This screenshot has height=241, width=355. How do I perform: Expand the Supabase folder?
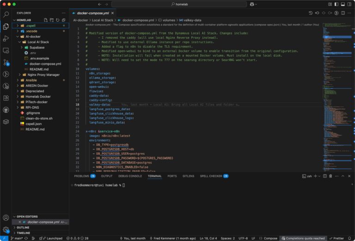37,47
